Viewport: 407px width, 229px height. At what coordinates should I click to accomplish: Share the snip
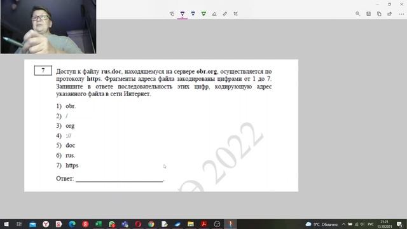pyautogui.click(x=390, y=14)
